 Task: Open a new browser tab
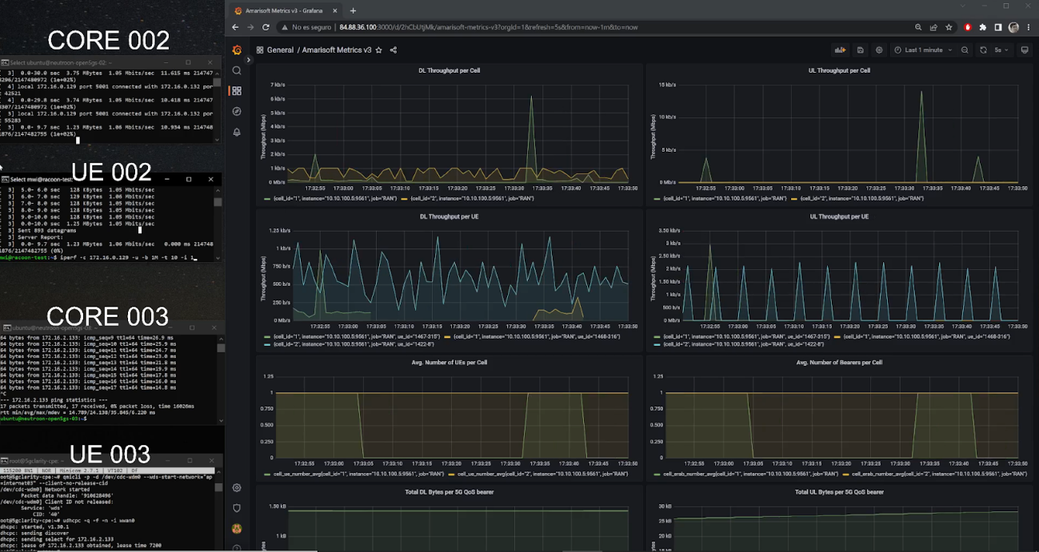point(354,10)
